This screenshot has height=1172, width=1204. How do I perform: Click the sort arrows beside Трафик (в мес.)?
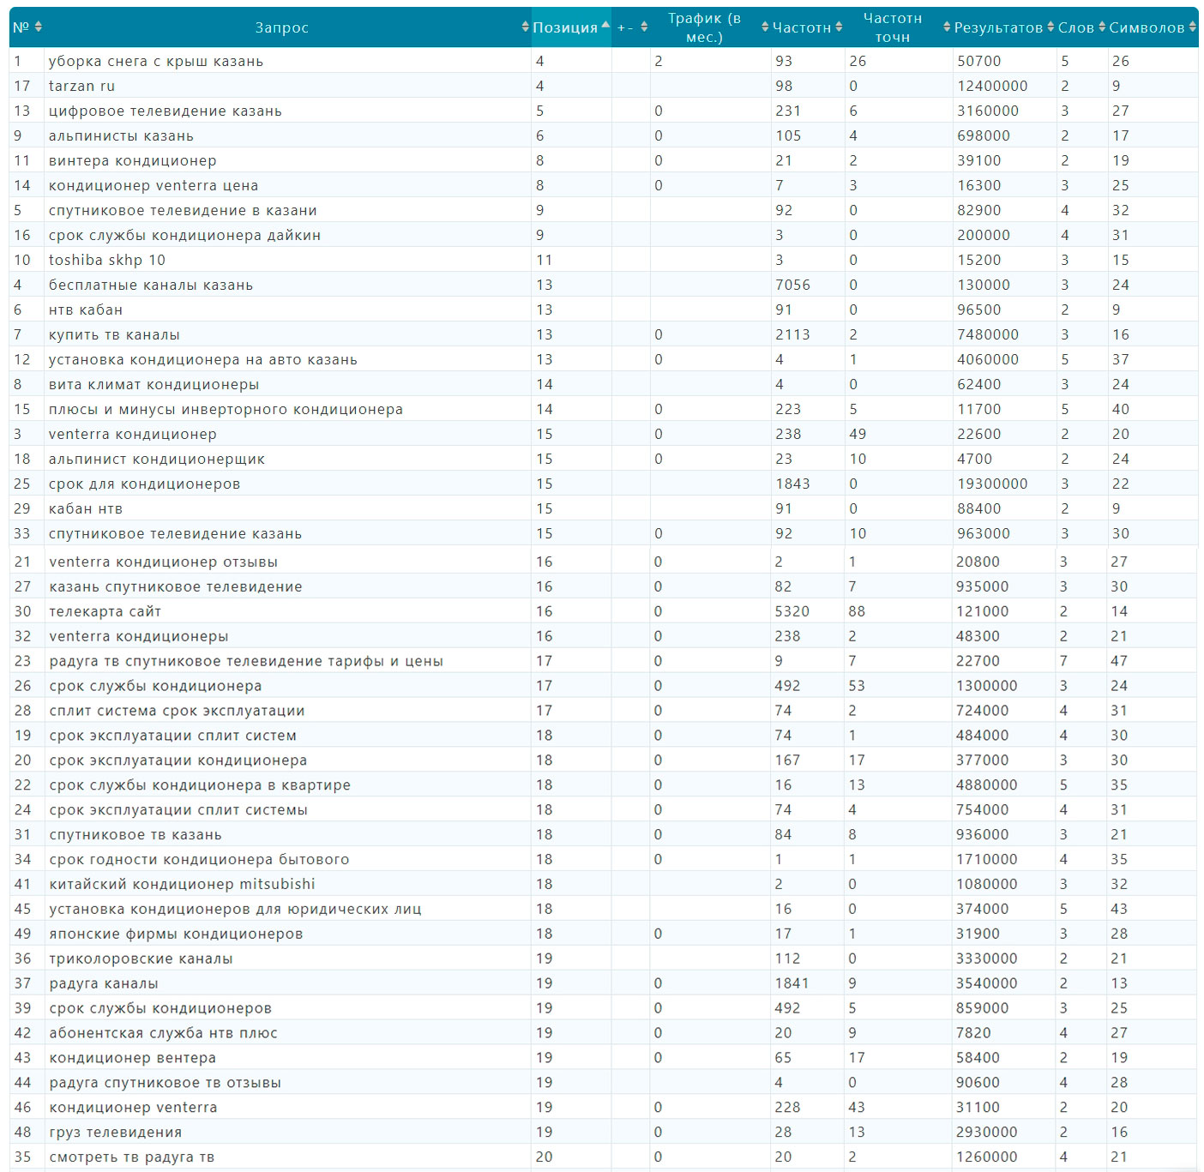point(765,27)
